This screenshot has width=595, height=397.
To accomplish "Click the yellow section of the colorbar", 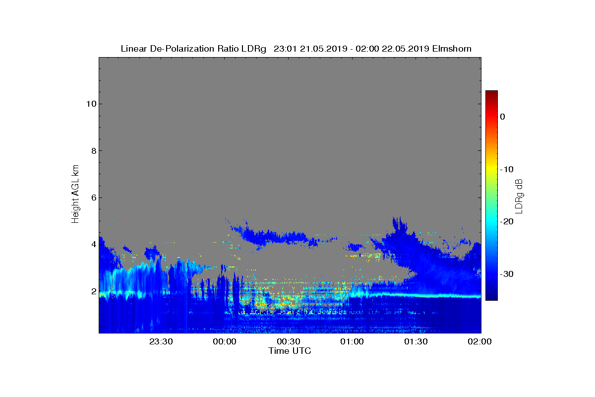I will click(x=491, y=169).
